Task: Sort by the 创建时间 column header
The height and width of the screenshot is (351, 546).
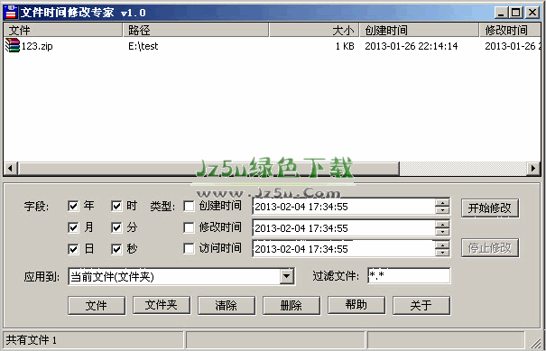Action: [420, 31]
